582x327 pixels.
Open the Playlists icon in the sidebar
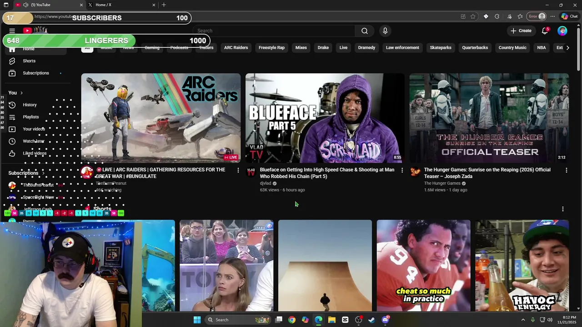12,117
